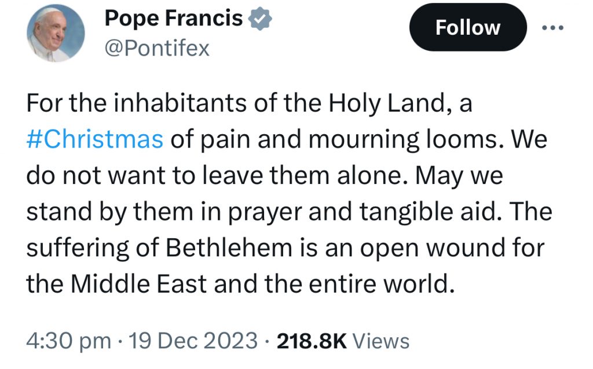The width and height of the screenshot is (593, 369).
Task: Click the Pope Francis display name
Action: click(174, 18)
